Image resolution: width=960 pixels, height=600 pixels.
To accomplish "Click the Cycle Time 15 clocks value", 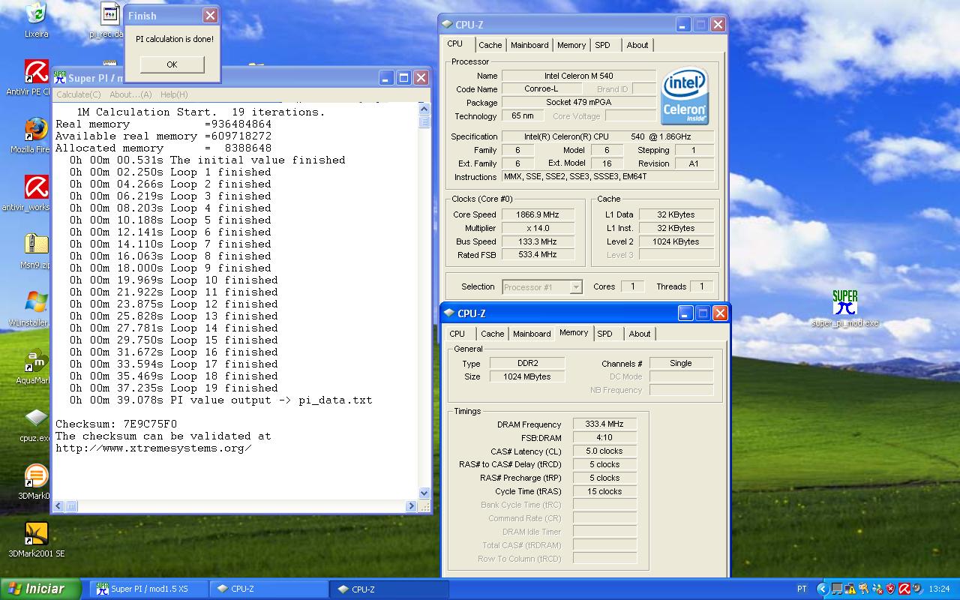I will tap(604, 492).
